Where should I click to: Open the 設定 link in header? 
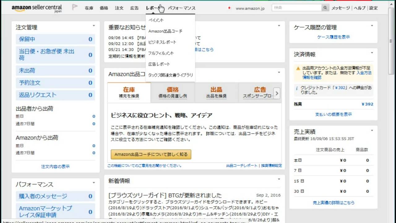point(373,8)
